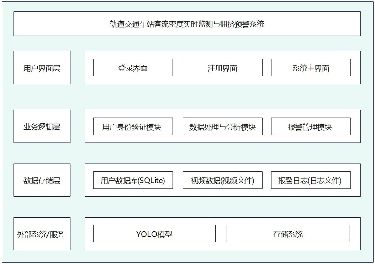Click the 用户身份验证模块 box
The height and width of the screenshot is (264, 375).
(133, 126)
